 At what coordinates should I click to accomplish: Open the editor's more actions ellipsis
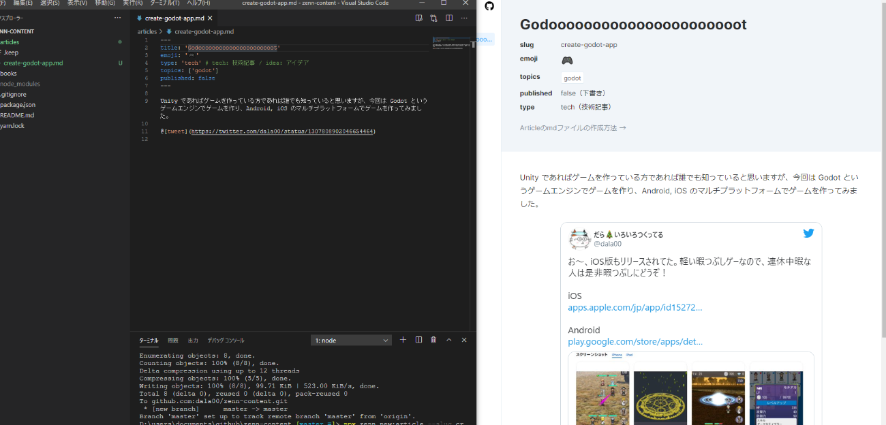[x=465, y=18]
